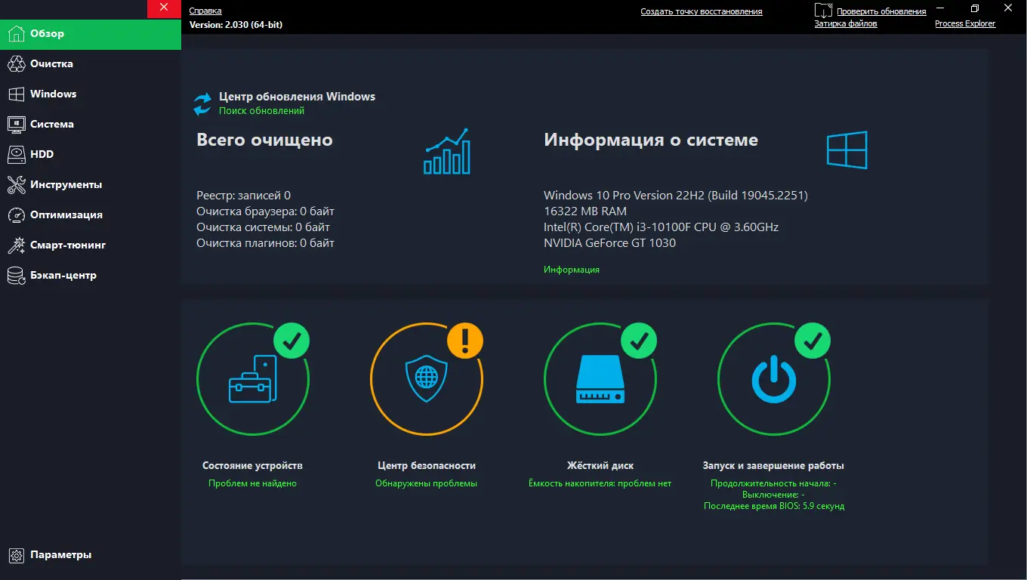Click the Выключение: - text
Screen dimensions: 1027x580
[x=773, y=495]
